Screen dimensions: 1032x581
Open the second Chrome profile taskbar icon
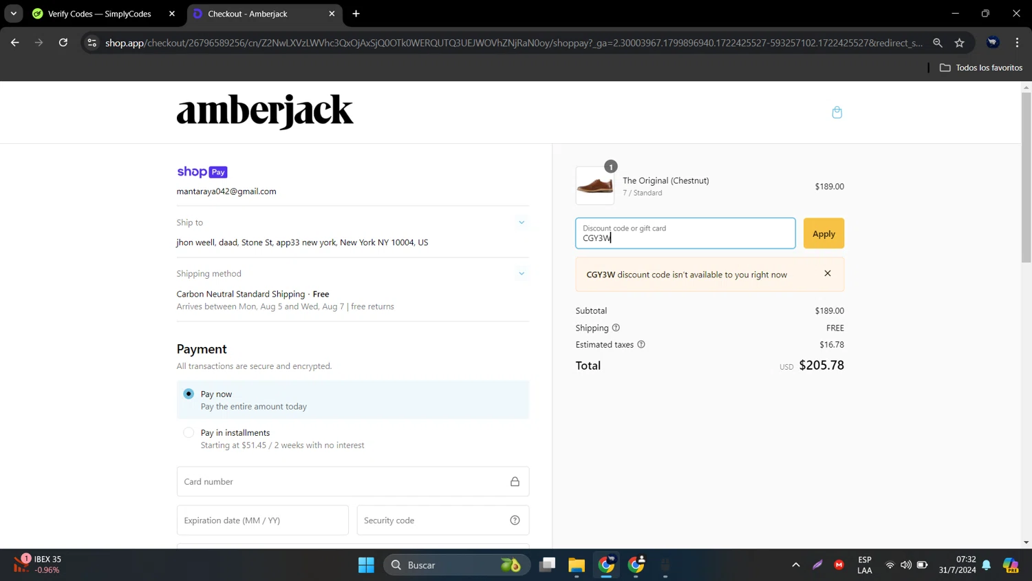click(636, 565)
